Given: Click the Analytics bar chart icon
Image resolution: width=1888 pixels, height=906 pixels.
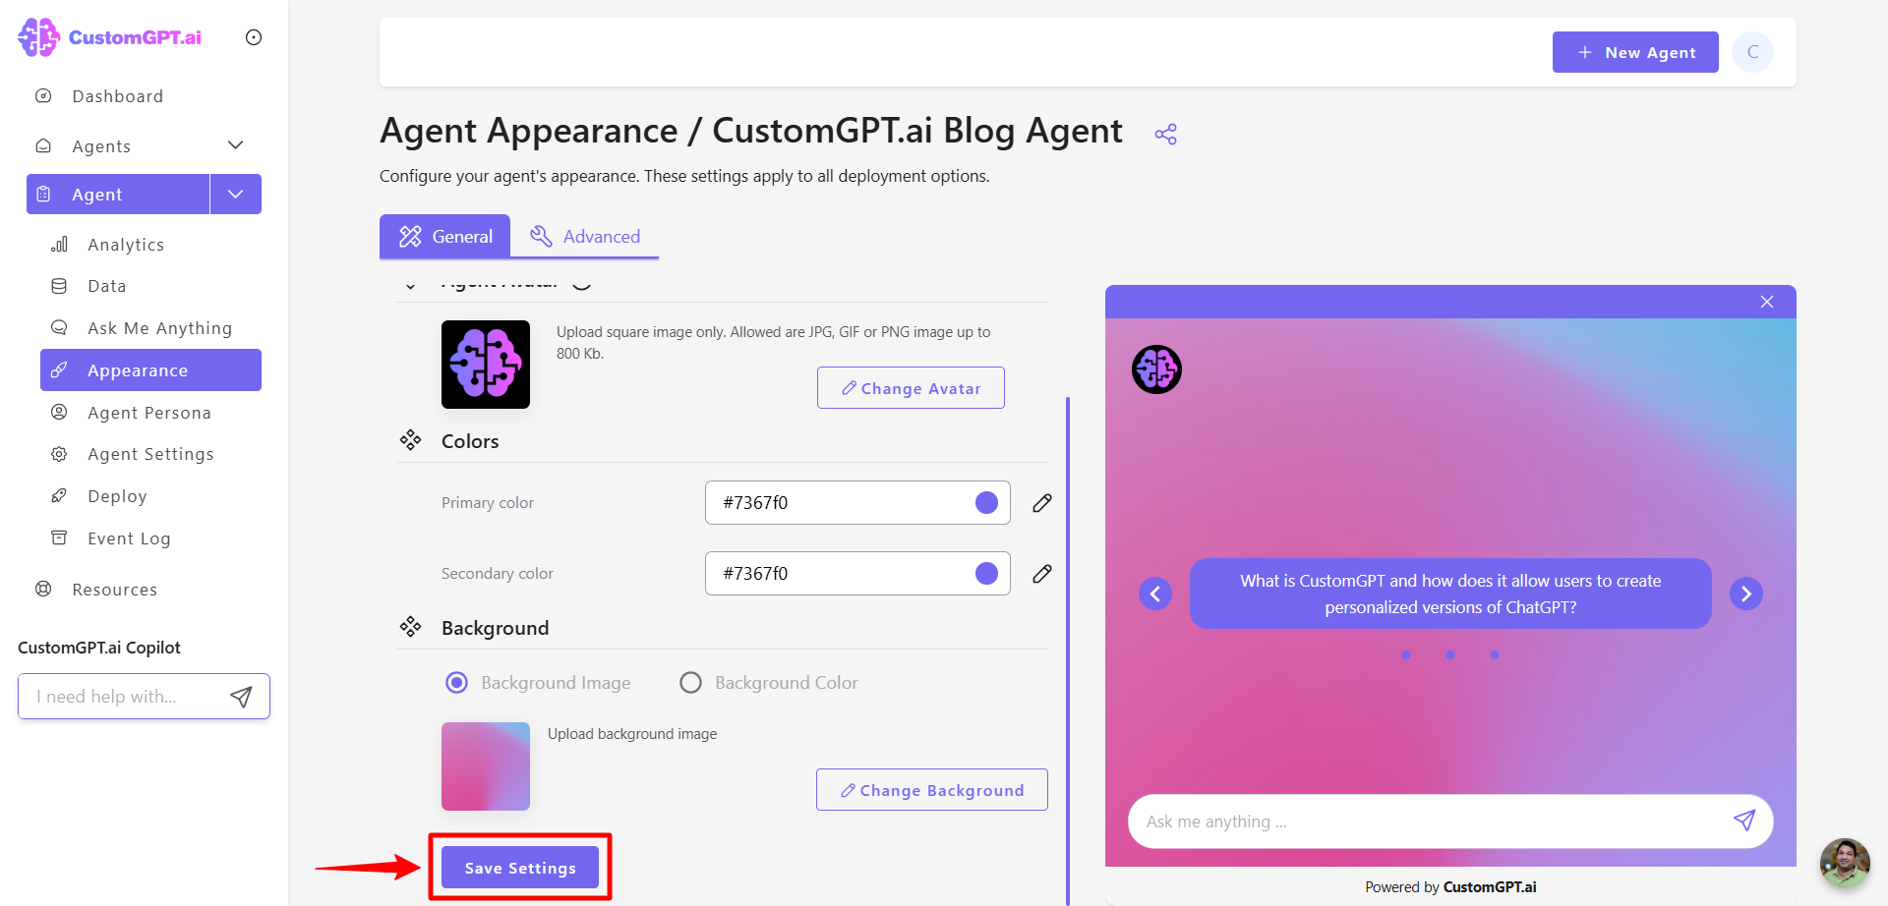Looking at the screenshot, I should coord(59,245).
